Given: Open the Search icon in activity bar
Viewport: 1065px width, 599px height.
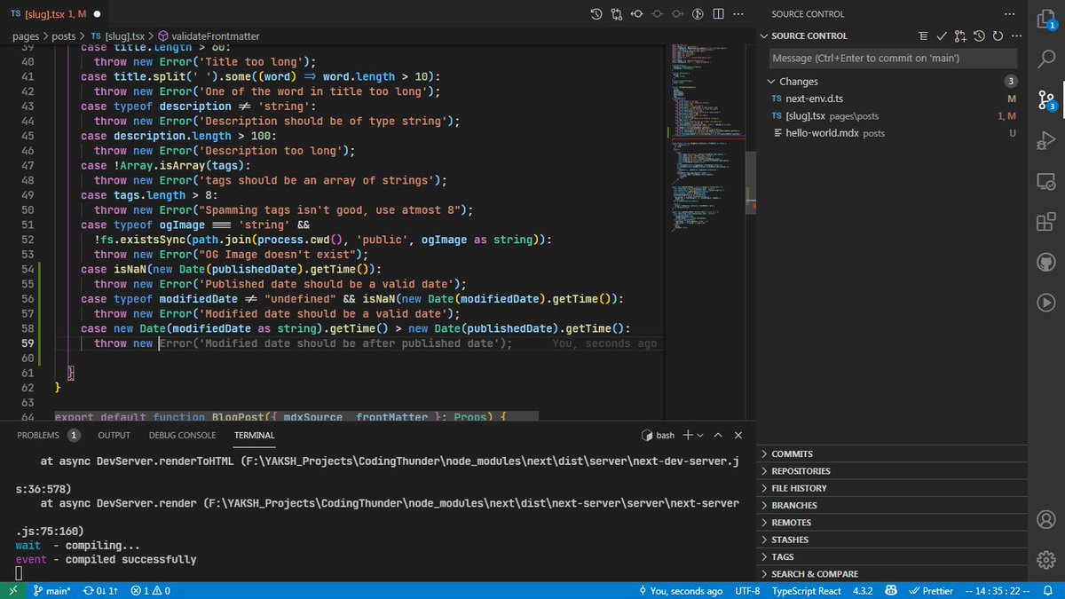Looking at the screenshot, I should click(x=1045, y=59).
